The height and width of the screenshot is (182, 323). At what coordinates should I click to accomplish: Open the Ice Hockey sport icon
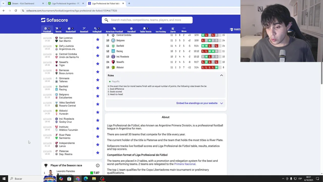pyautogui.click(x=161, y=30)
